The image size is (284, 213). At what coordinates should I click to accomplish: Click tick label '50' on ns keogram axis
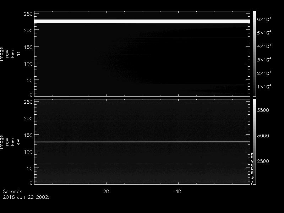point(30,81)
